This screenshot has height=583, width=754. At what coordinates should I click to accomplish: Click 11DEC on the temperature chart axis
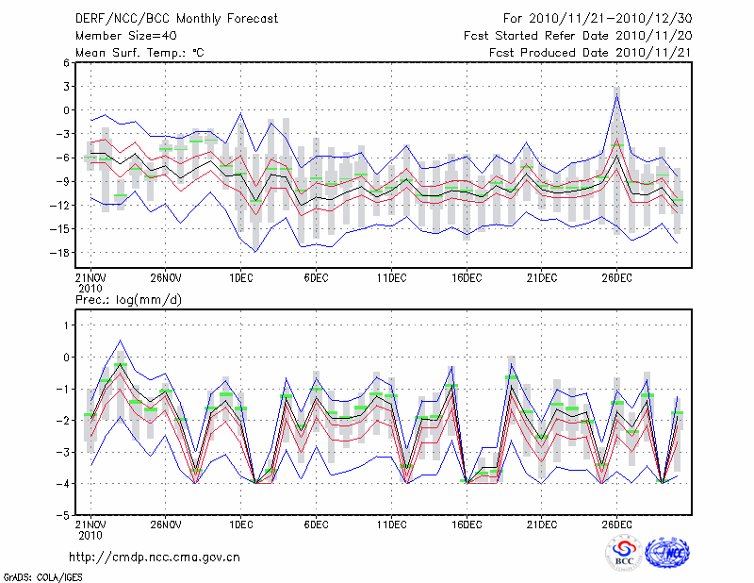tap(391, 277)
